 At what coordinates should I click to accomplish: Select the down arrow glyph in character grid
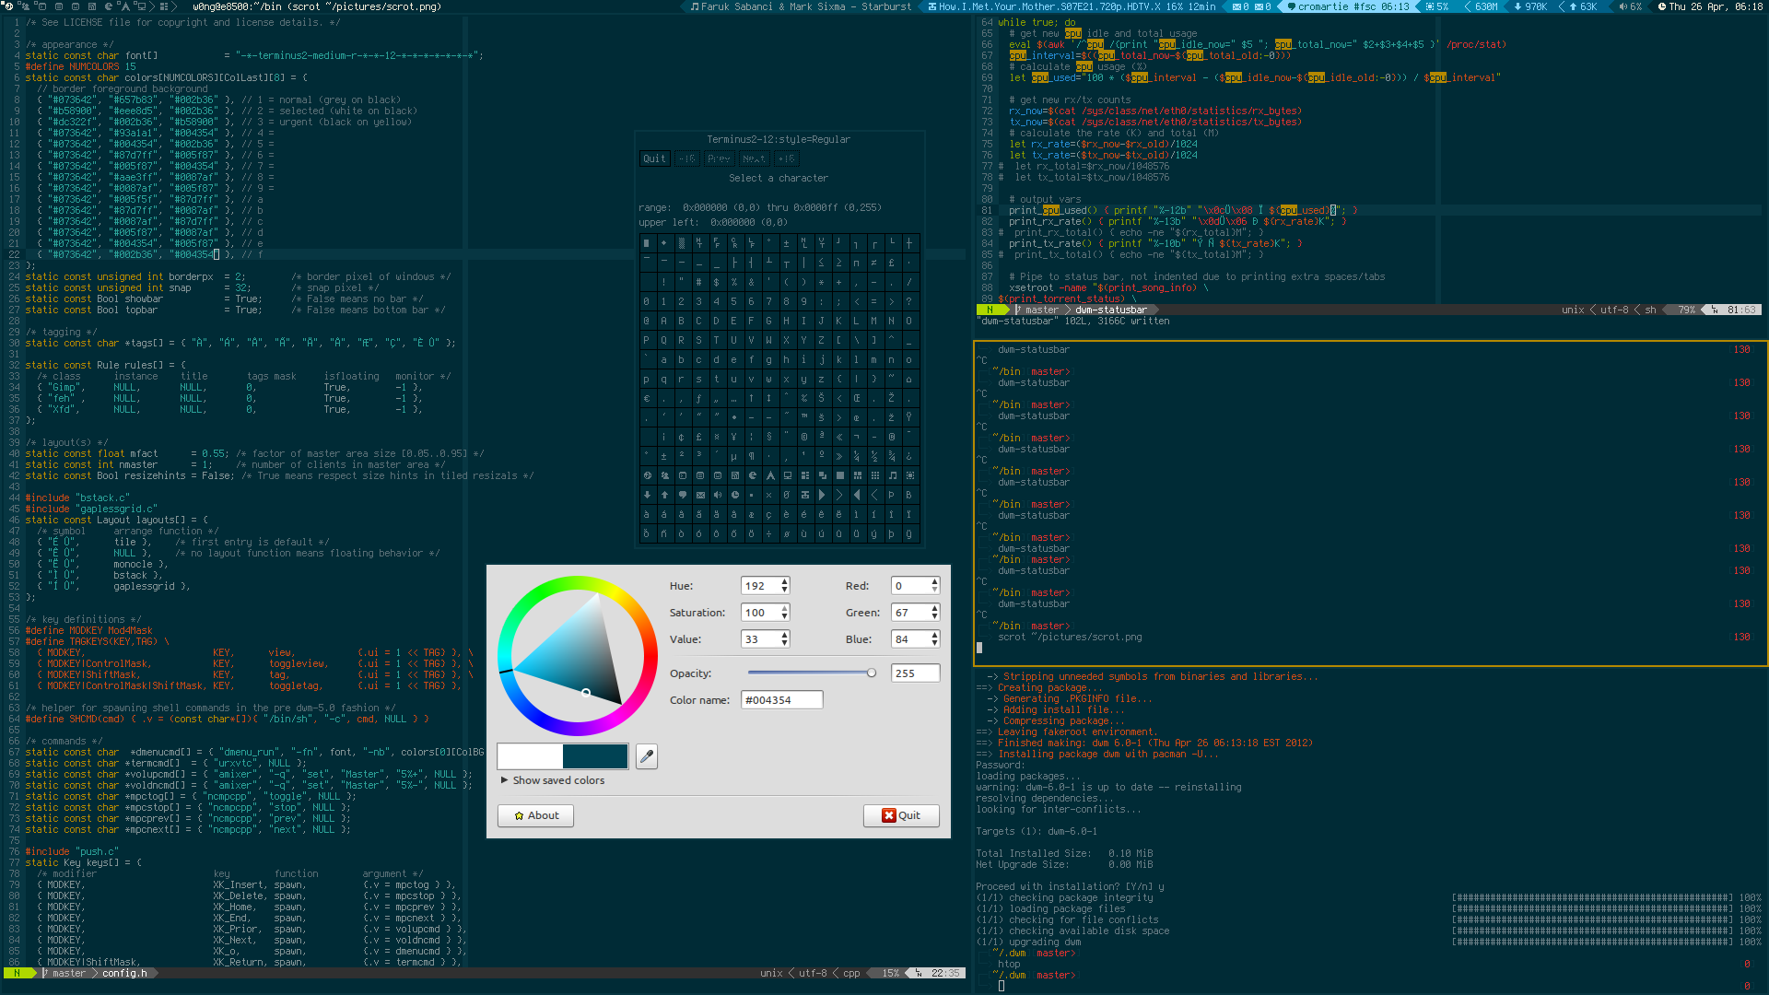[648, 495]
